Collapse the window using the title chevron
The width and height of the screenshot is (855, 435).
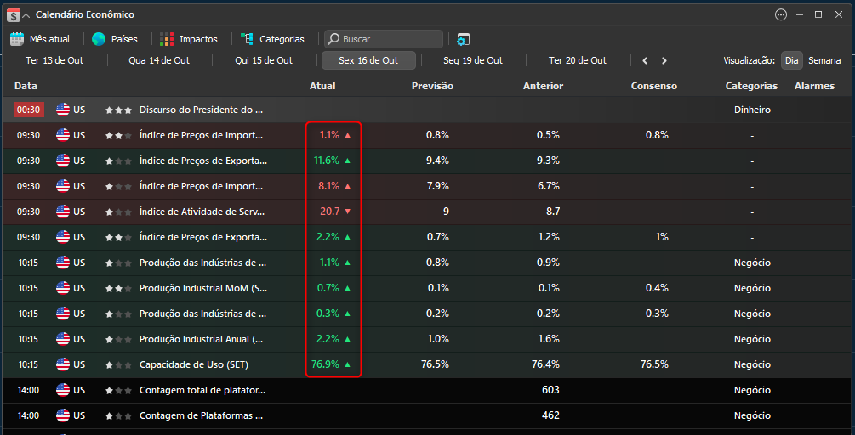(x=26, y=15)
